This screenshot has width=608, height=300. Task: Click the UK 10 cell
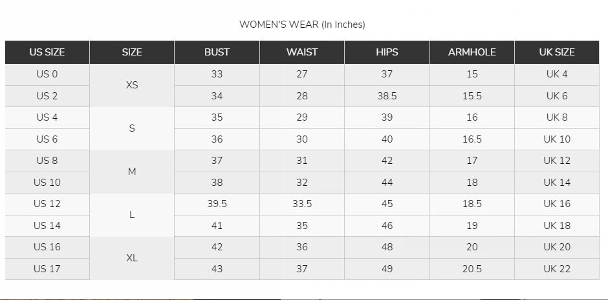pyautogui.click(x=556, y=139)
